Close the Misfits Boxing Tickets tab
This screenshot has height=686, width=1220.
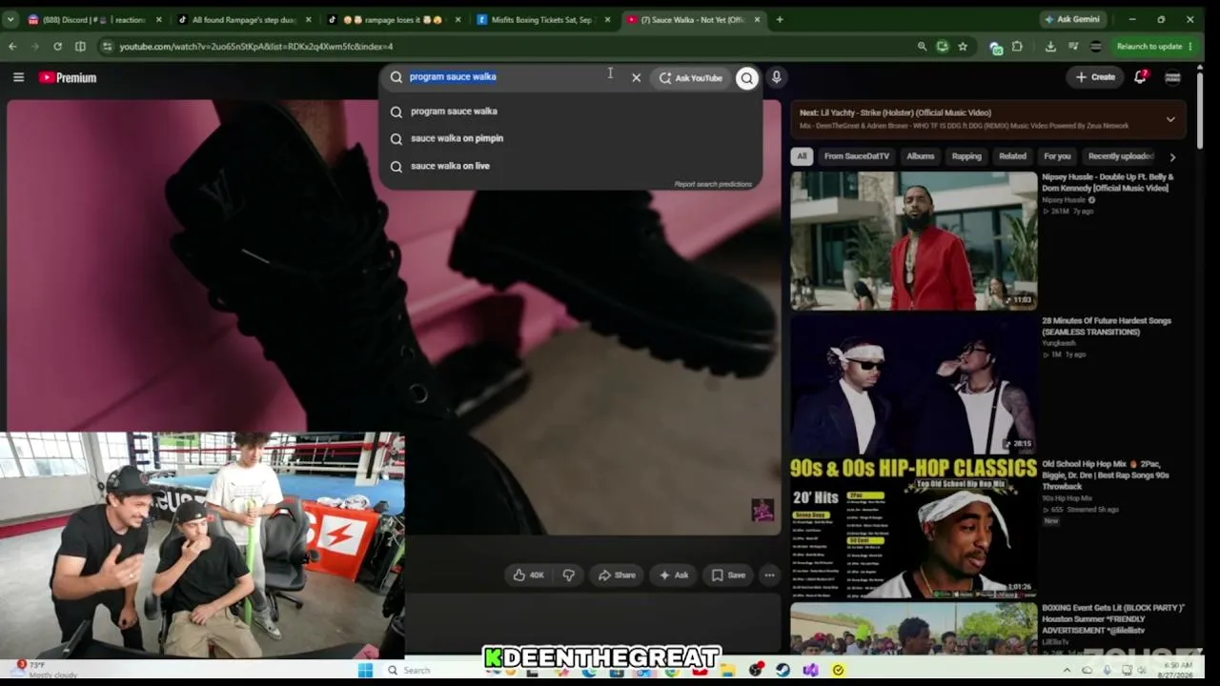607,19
